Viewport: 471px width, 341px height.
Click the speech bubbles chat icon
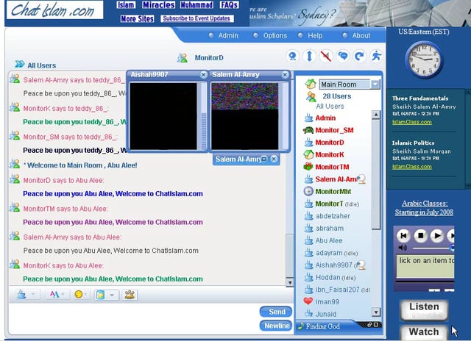(343, 56)
